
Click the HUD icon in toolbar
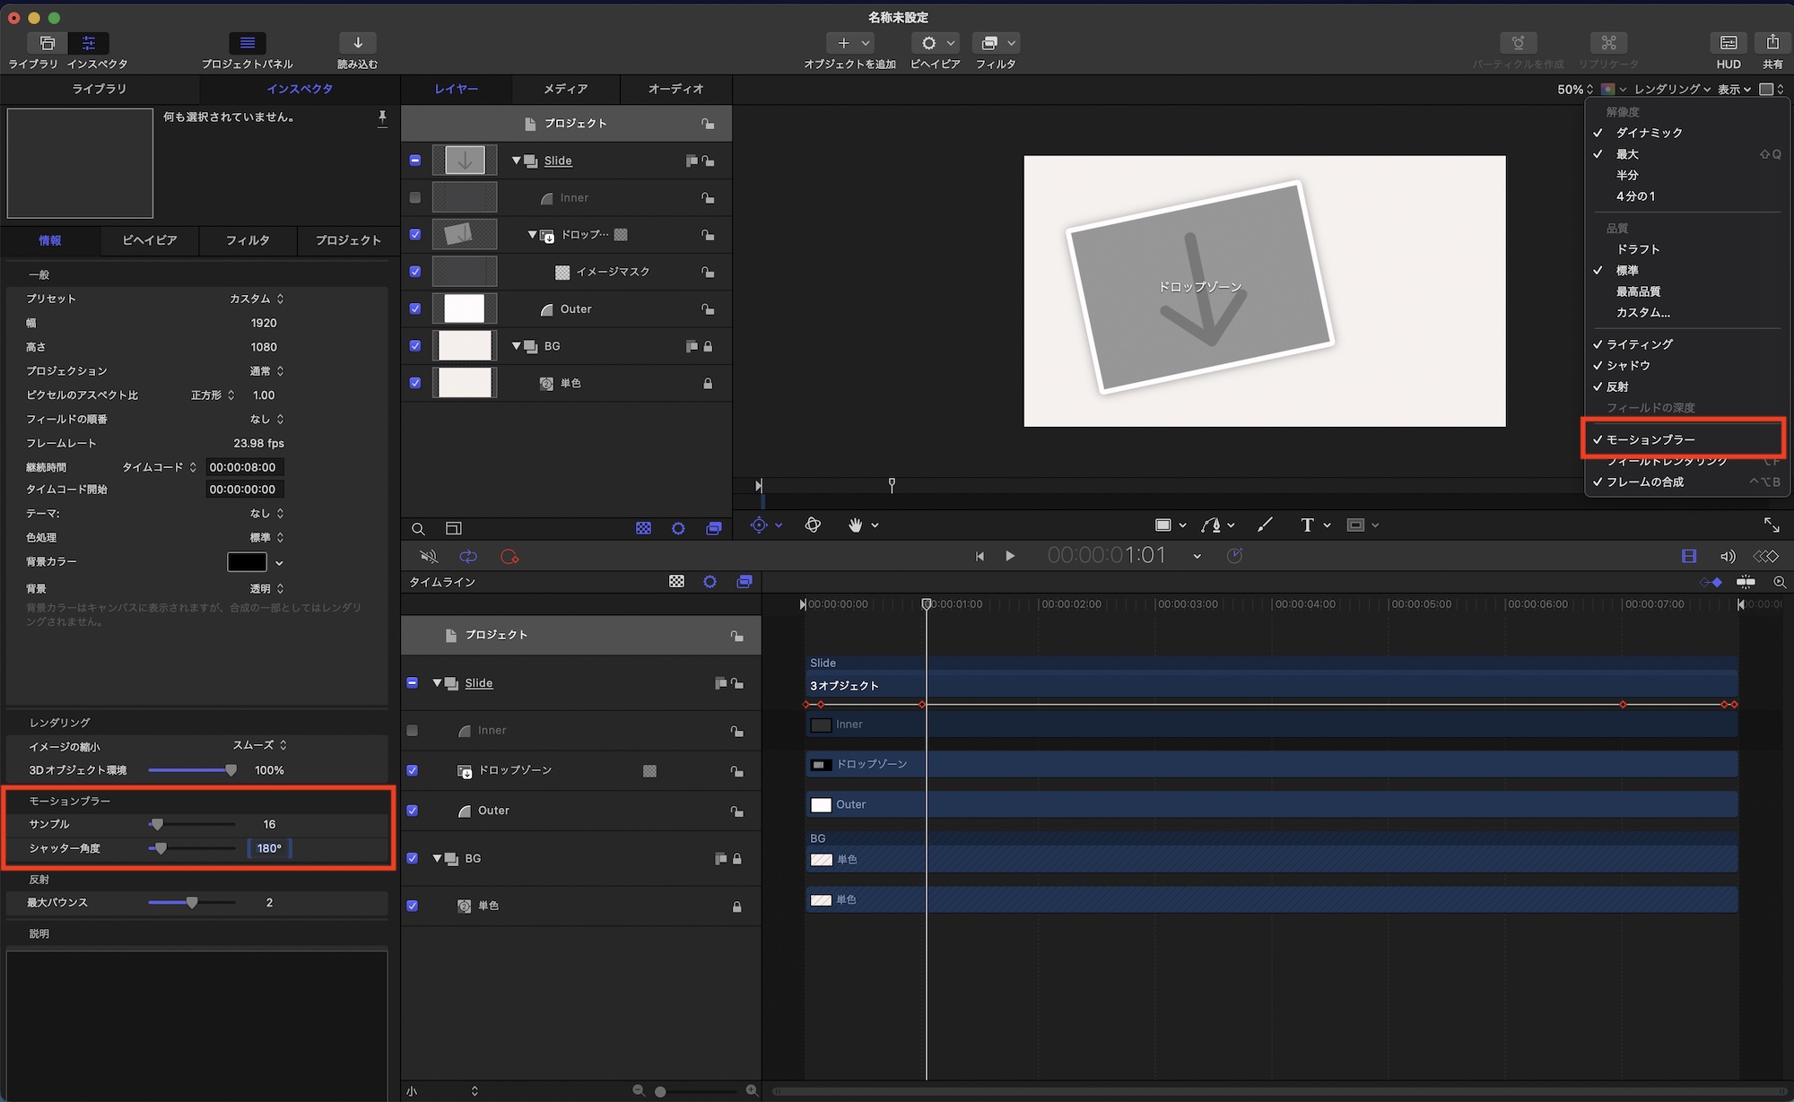click(1728, 43)
